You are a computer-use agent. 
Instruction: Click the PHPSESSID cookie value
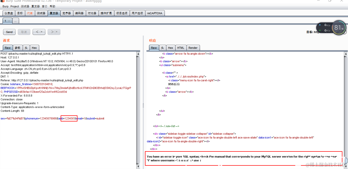43,92
